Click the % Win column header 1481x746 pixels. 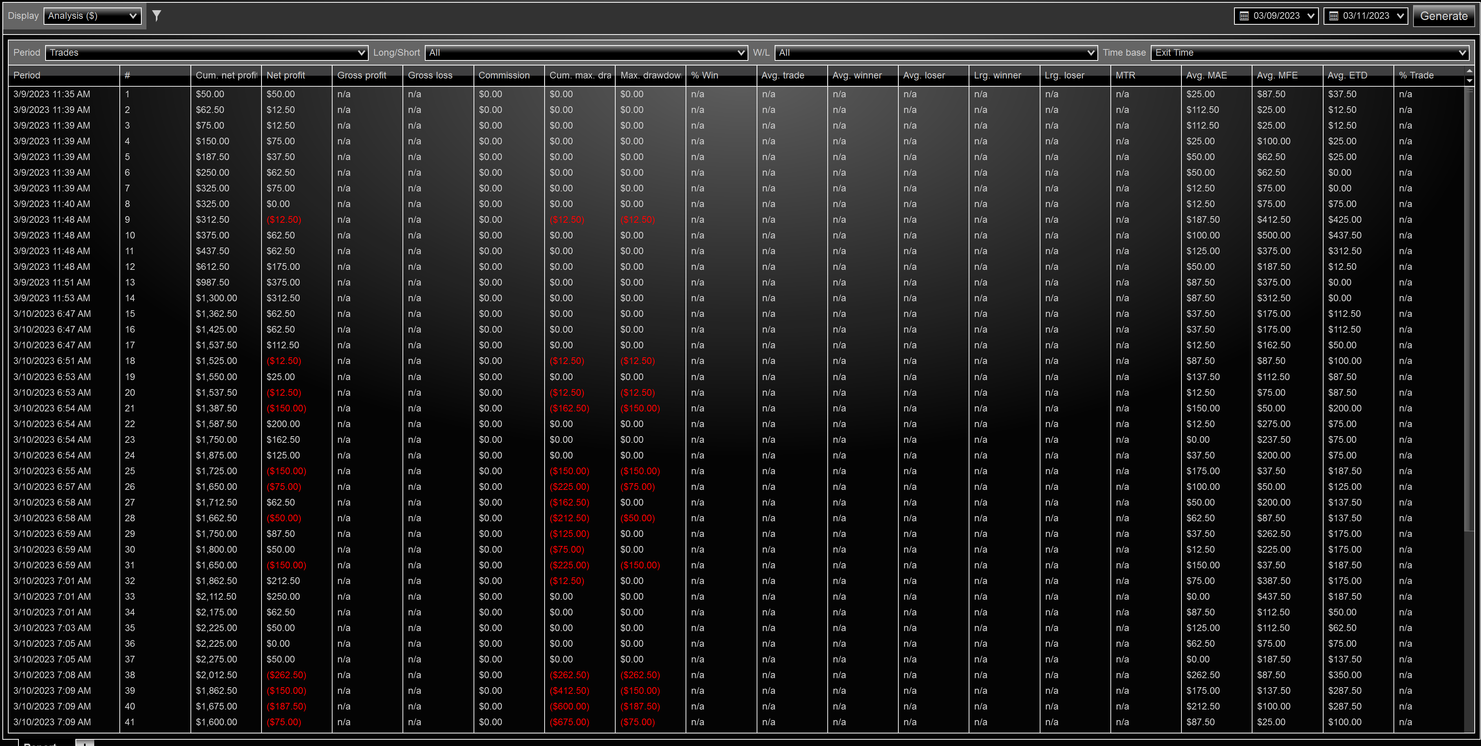tap(721, 75)
